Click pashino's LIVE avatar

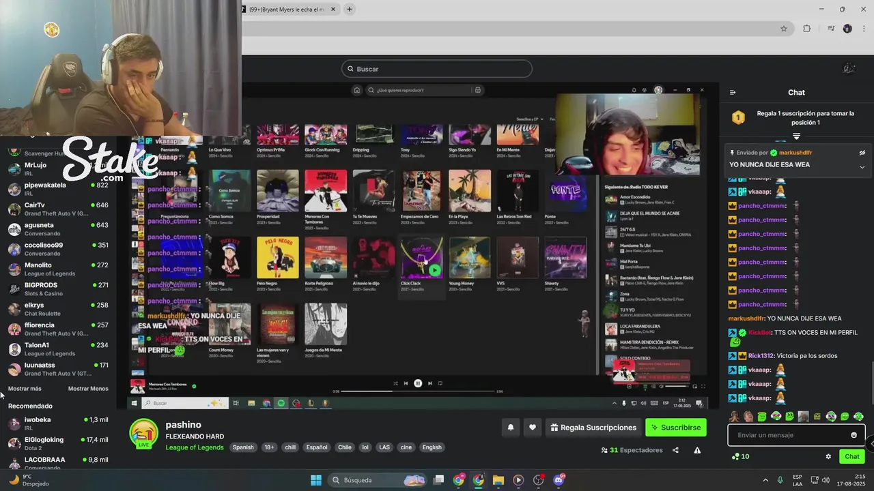tap(143, 432)
